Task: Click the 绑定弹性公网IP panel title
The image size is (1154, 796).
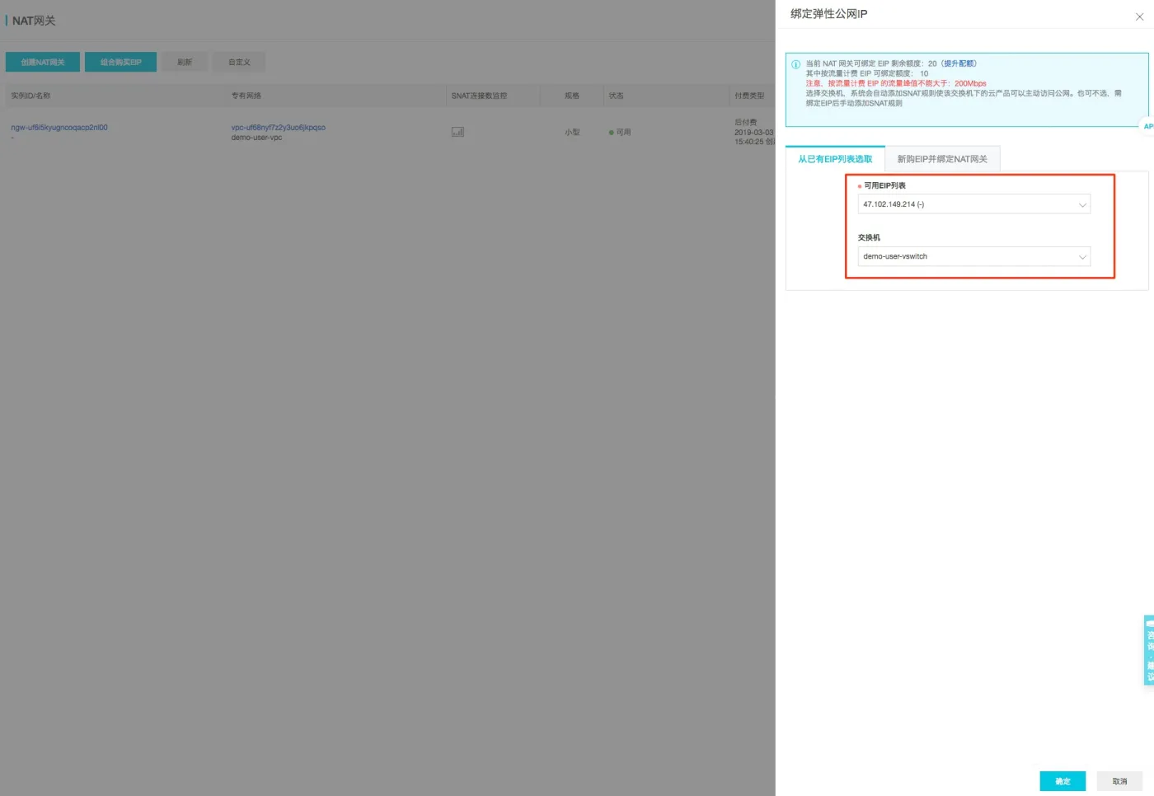Action: point(828,14)
